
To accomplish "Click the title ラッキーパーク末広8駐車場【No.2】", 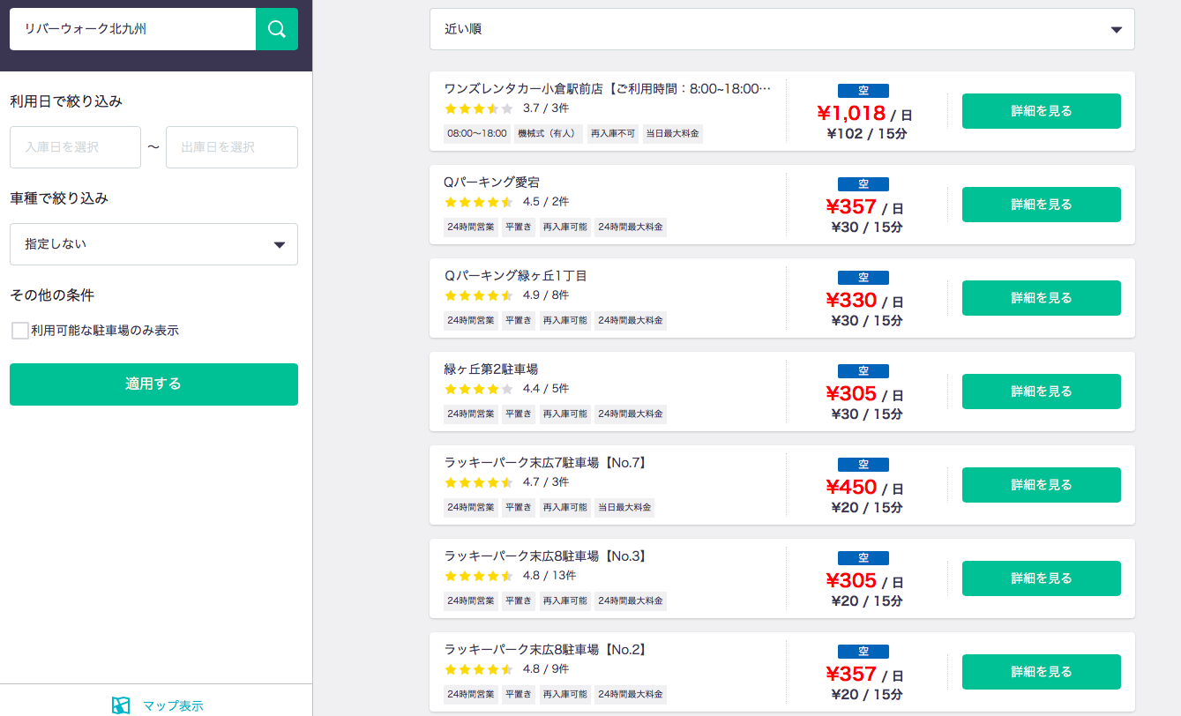I will pyautogui.click(x=547, y=650).
